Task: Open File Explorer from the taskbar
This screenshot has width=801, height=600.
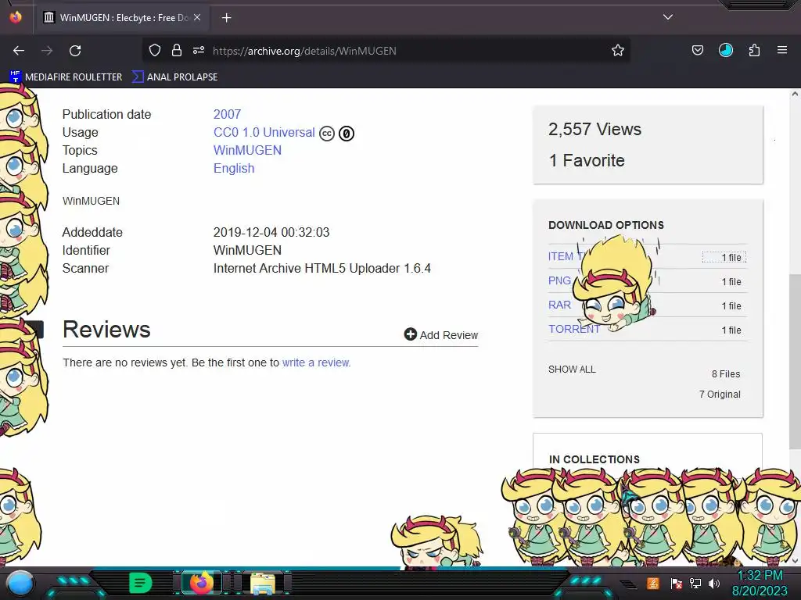Action: (263, 583)
